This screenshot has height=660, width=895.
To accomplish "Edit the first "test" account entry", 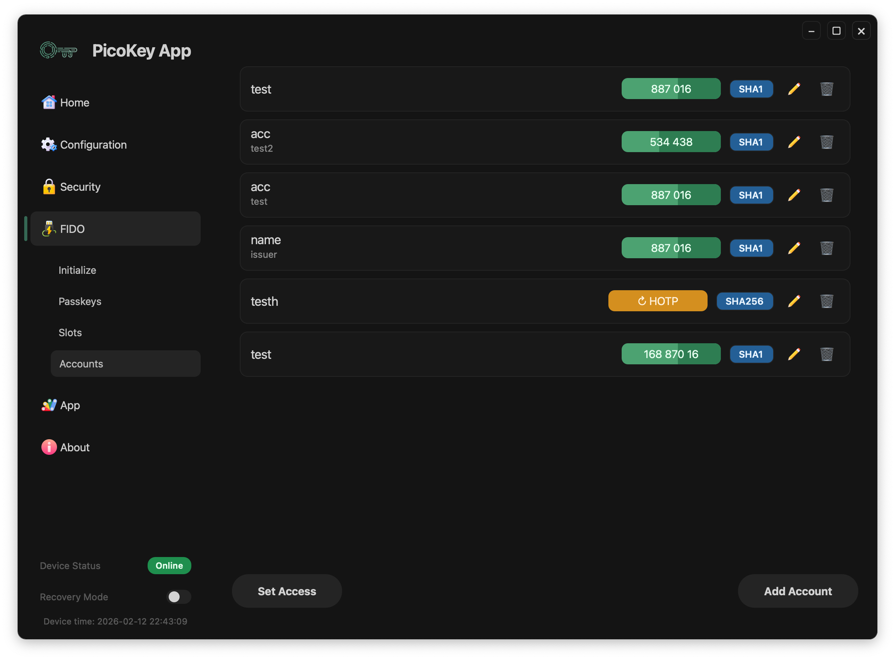I will (793, 89).
